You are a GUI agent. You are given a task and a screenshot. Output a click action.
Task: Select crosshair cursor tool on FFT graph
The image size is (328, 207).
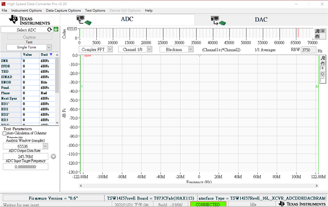[323, 68]
